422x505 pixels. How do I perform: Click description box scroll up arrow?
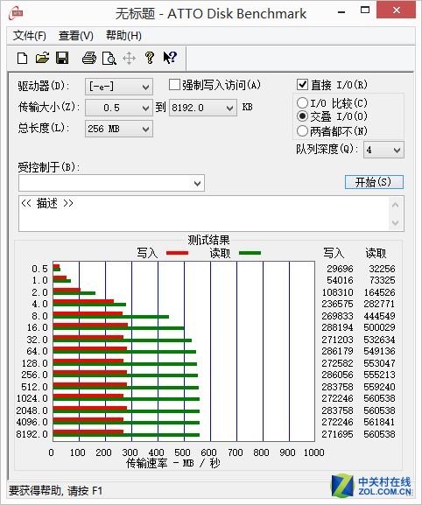[x=396, y=205]
